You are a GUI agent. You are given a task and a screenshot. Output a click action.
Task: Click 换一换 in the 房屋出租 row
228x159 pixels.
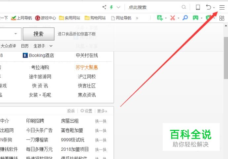click(101, 121)
